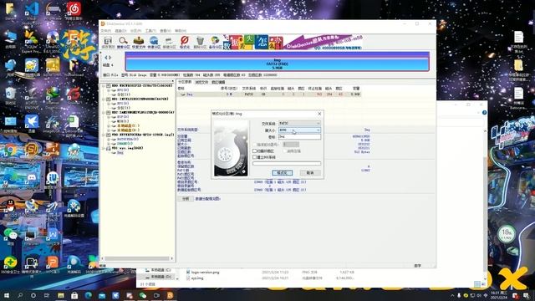
Task: Click the Save Changes toolbar icon in DiskGenius
Action: coord(108,42)
